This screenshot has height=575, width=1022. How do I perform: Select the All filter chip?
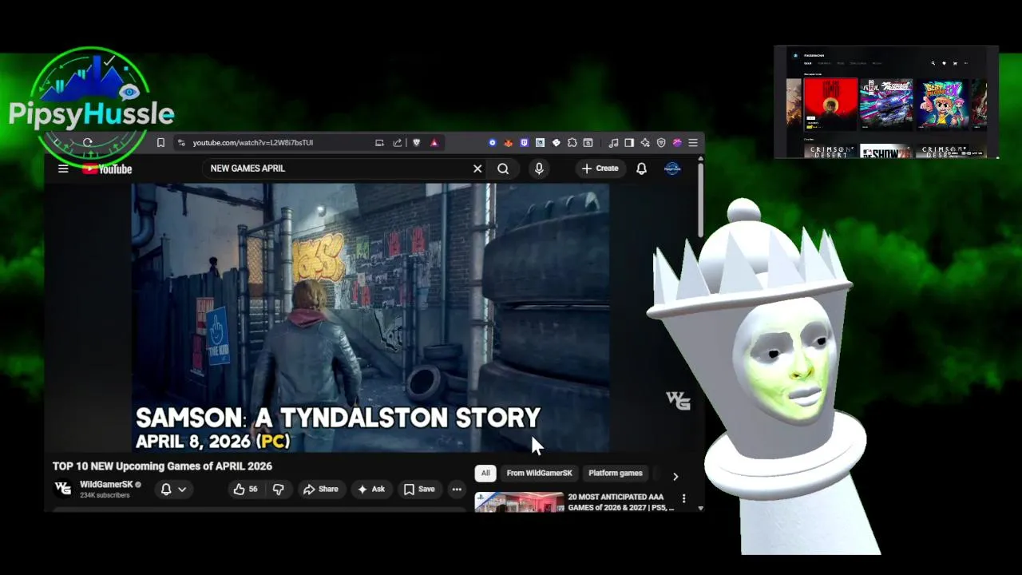[x=485, y=474]
